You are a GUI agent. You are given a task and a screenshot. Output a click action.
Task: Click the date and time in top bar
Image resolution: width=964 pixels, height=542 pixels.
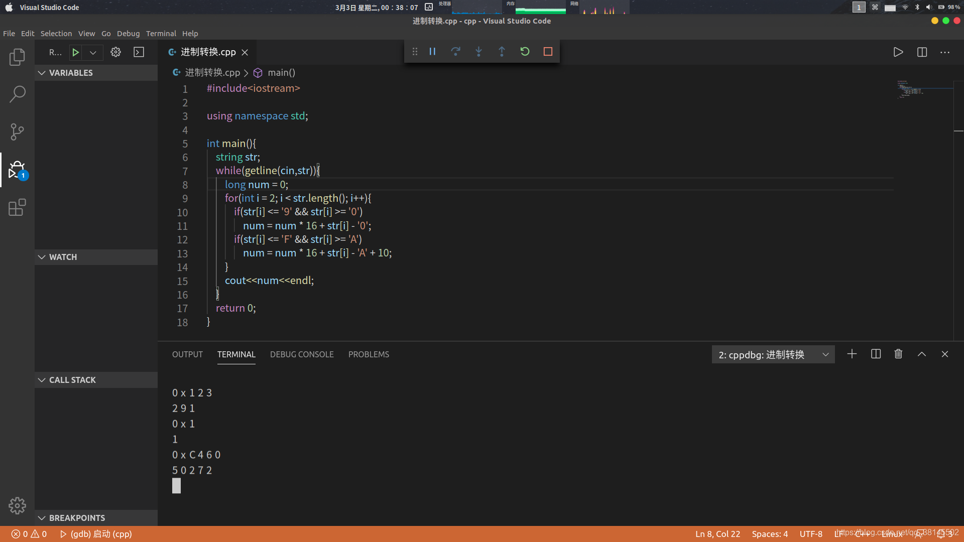tap(377, 8)
